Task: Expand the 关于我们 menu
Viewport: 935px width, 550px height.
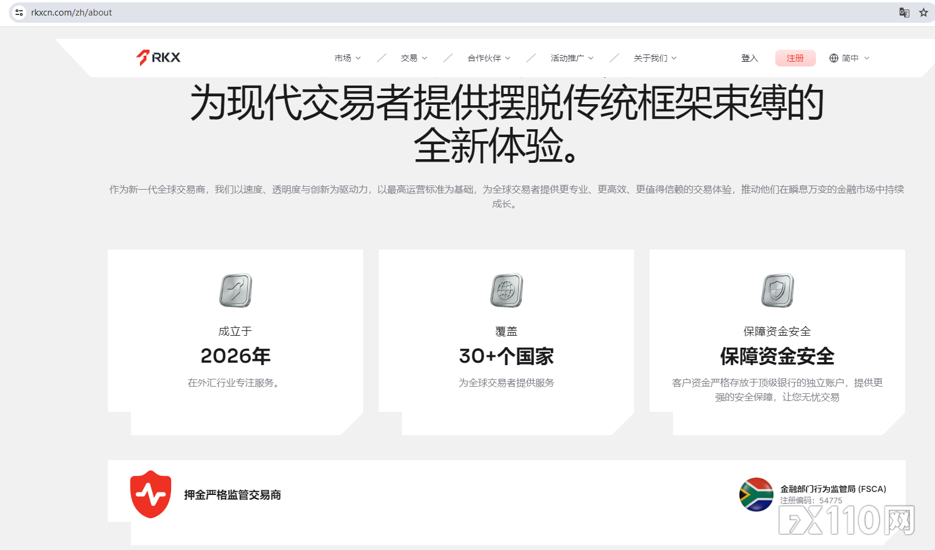Action: (x=655, y=58)
